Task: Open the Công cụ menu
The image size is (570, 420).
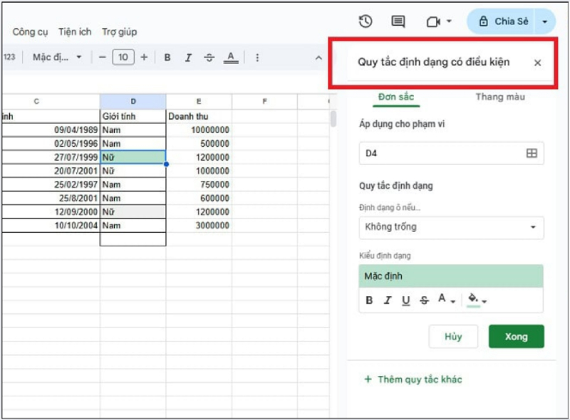Action: (30, 32)
